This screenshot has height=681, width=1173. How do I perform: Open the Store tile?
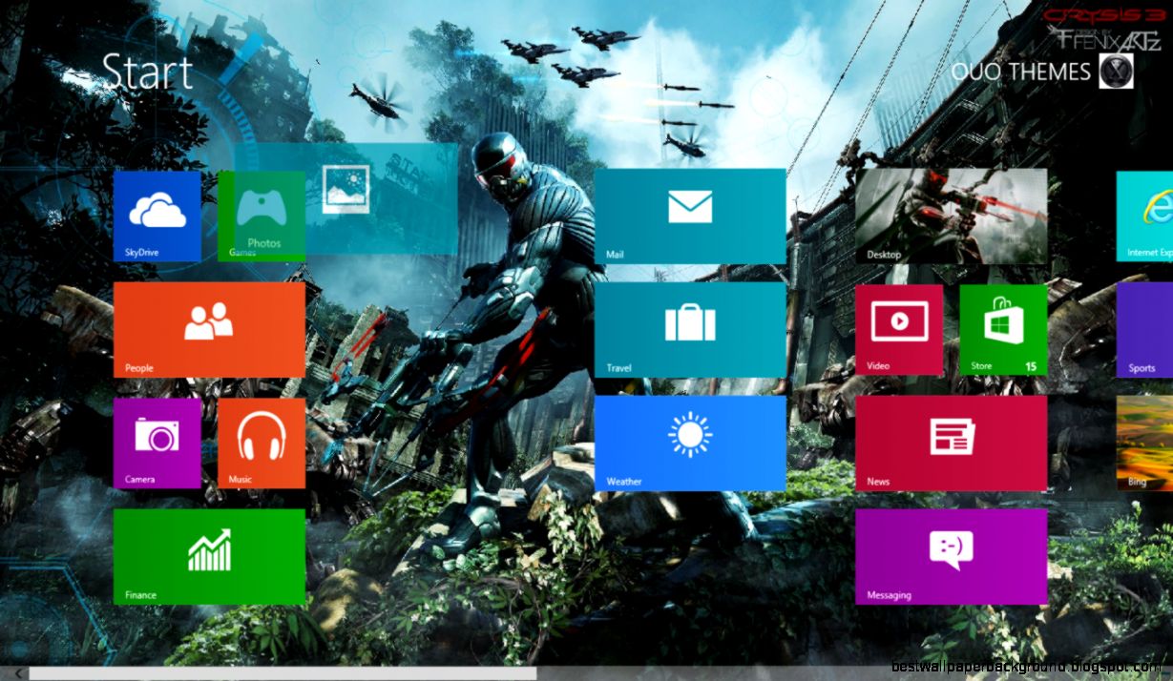tap(1003, 330)
